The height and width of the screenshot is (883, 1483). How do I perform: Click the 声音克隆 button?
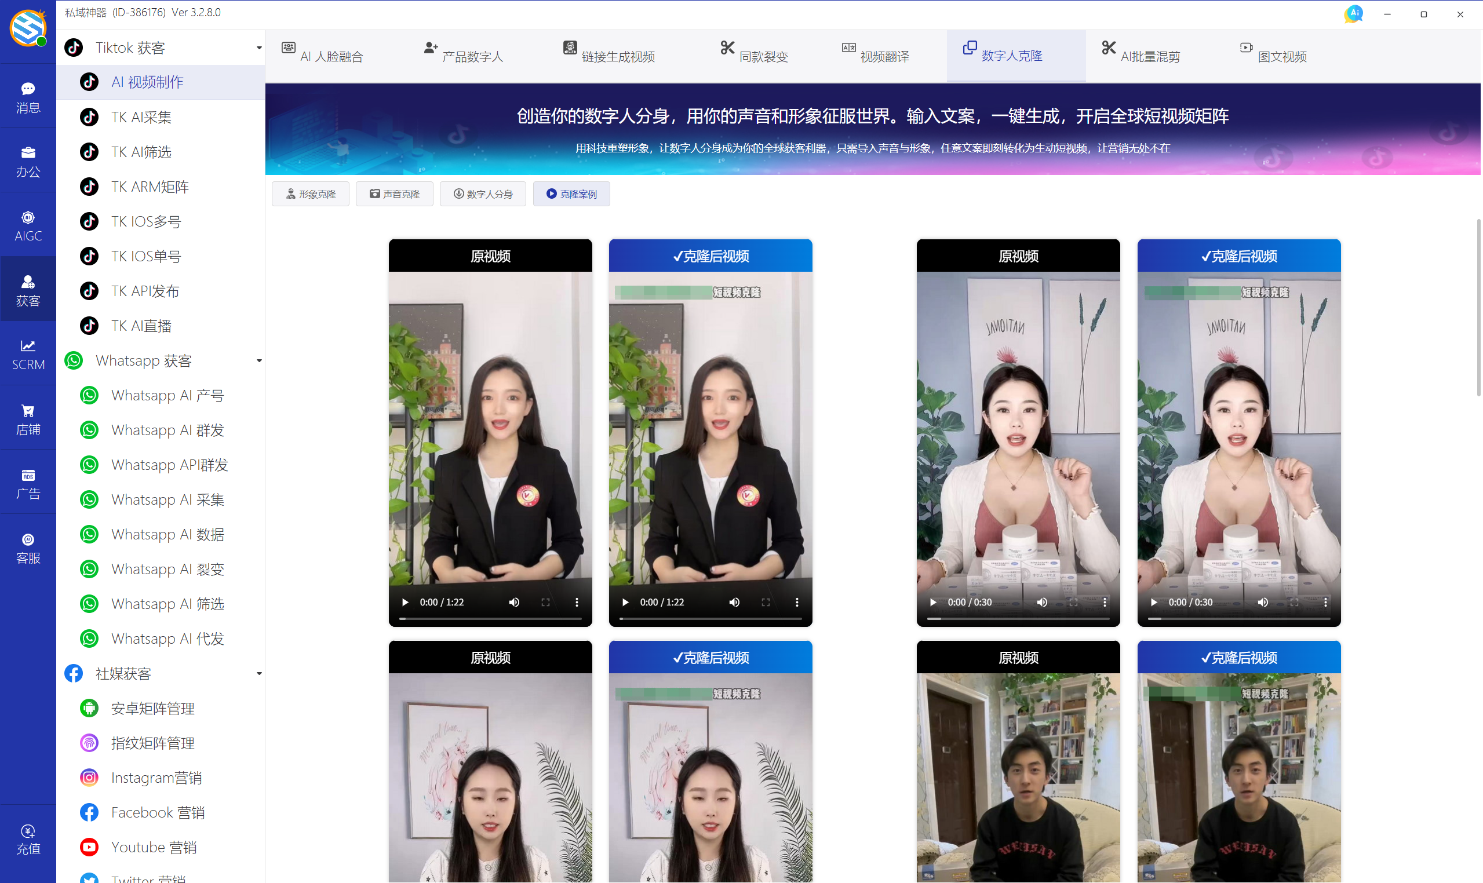pos(395,194)
